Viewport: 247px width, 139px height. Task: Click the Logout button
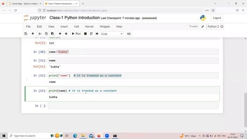pyautogui.click(x=217, y=18)
